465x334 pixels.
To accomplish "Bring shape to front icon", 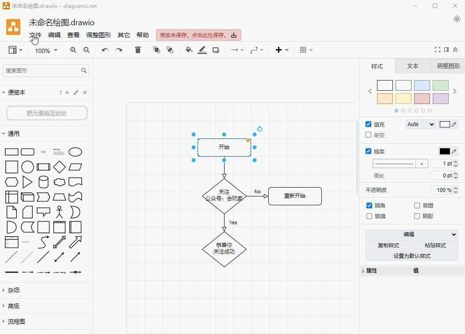I will [x=156, y=50].
